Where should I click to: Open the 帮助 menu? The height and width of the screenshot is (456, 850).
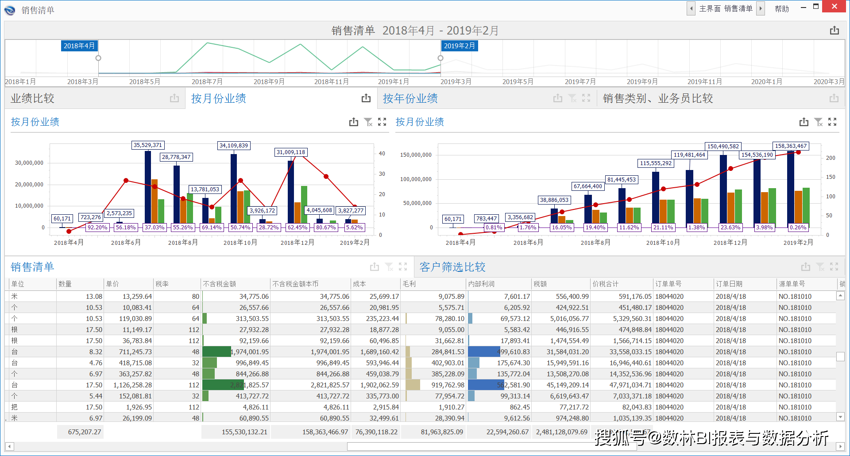(782, 8)
